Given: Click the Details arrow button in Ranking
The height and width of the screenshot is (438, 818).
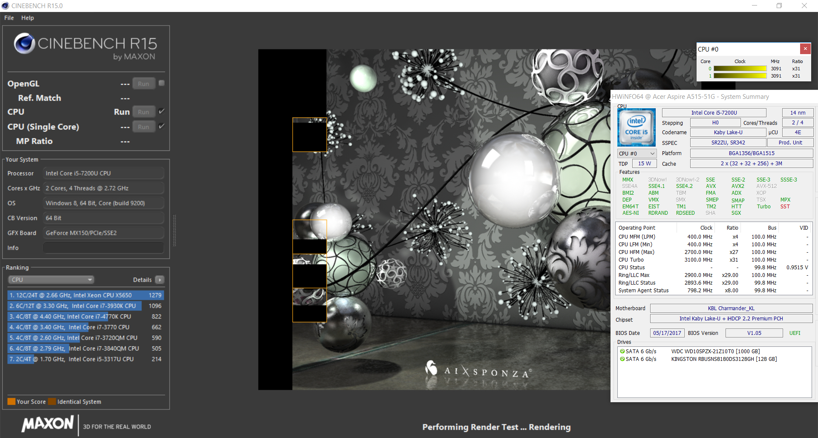Looking at the screenshot, I should (160, 280).
